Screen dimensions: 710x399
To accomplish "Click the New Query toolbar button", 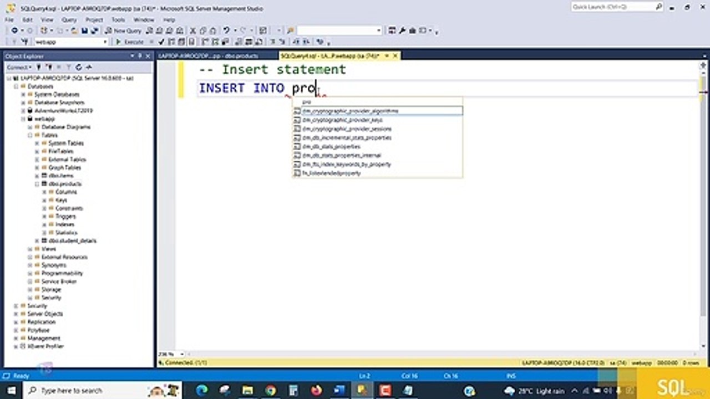I will point(123,30).
